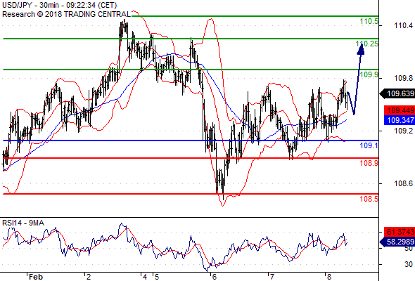Click the RSI 30 level axis label

click(409, 264)
